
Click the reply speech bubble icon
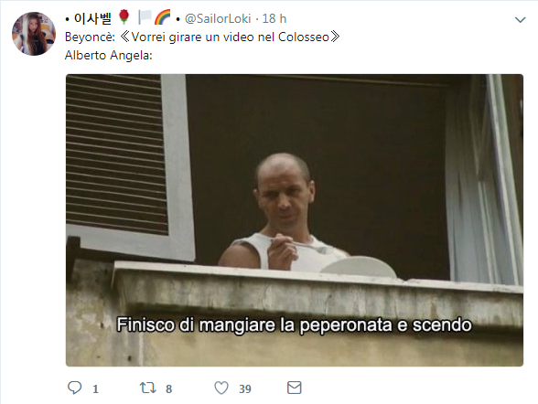[x=74, y=388]
